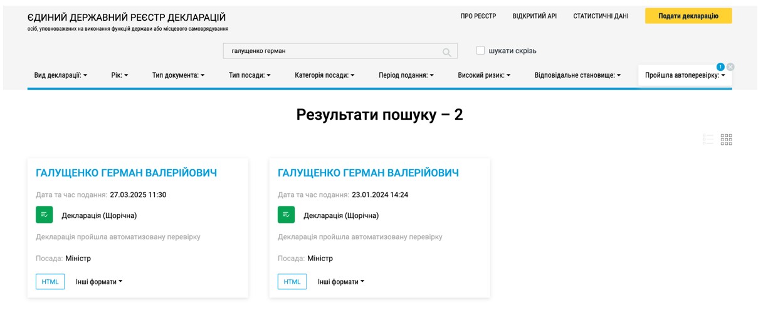This screenshot has width=758, height=310.
Task: Open the Високий ризик filter
Action: 483,75
